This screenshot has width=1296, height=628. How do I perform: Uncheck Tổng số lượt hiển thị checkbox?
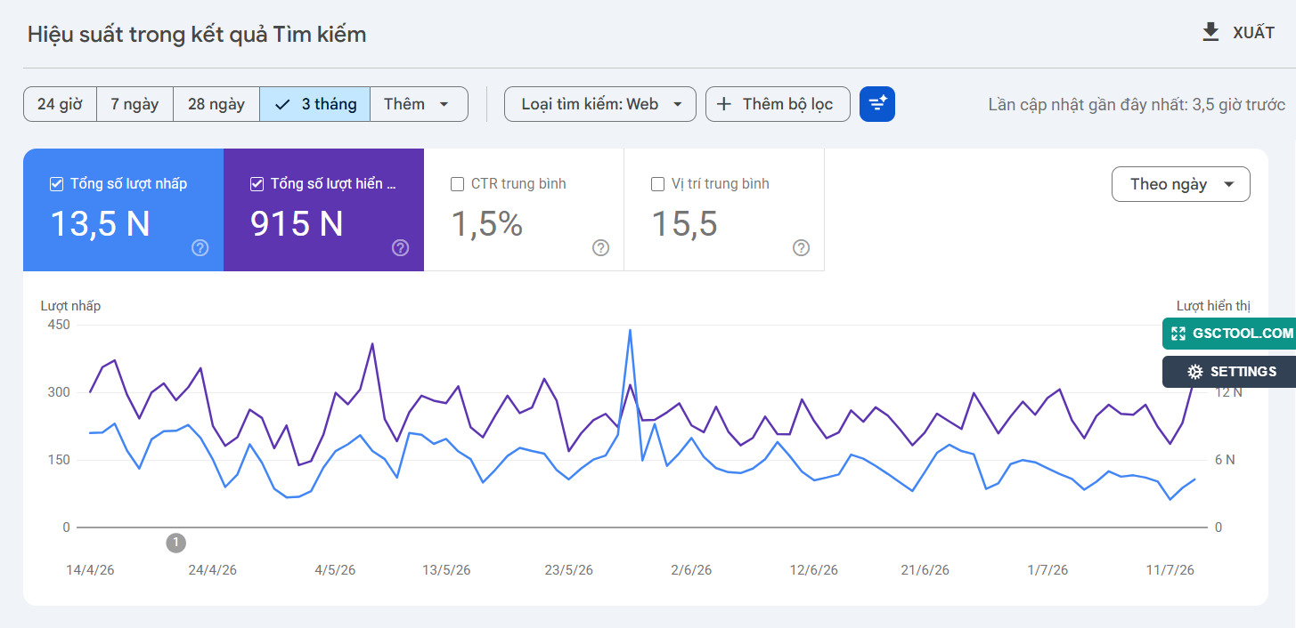pos(257,184)
